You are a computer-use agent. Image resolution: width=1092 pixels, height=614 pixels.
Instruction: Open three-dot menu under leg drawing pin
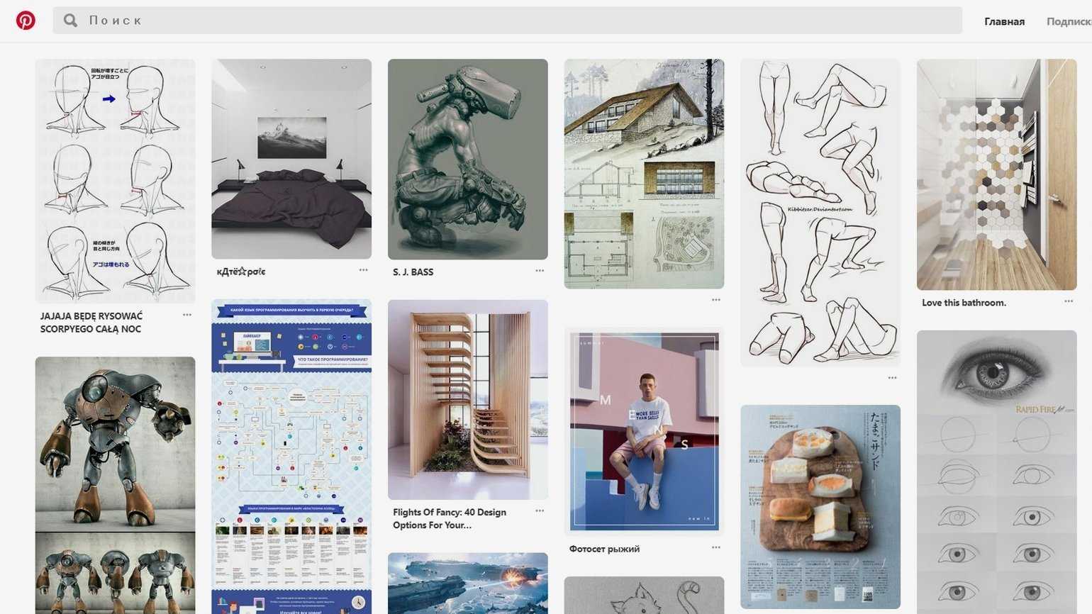[892, 378]
